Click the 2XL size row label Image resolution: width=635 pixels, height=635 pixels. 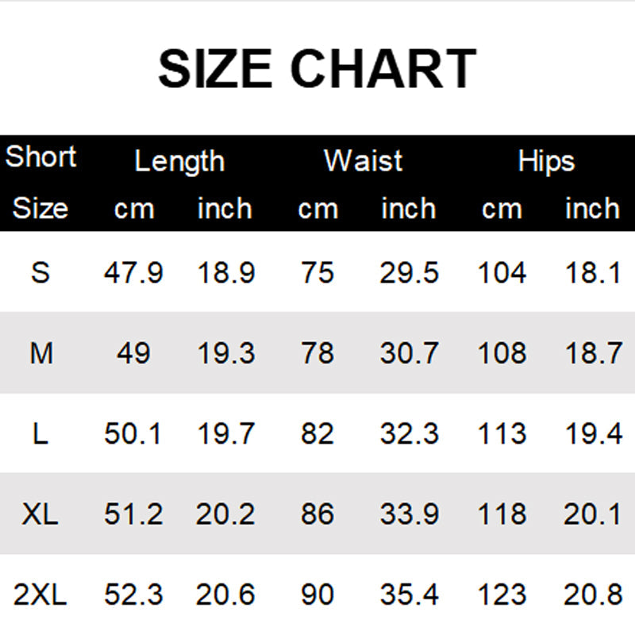[40, 595]
